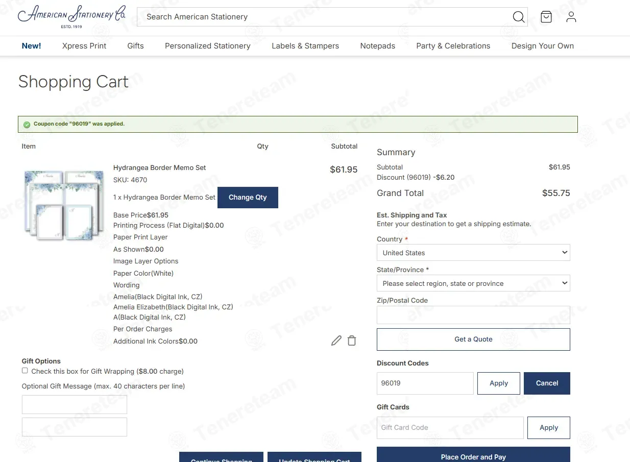Image resolution: width=630 pixels, height=462 pixels.
Task: Cancel the applied discount code
Action: tap(547, 383)
